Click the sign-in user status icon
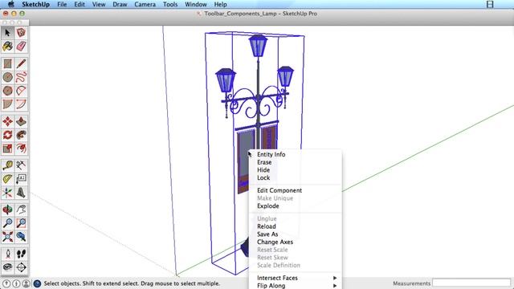 point(27,283)
